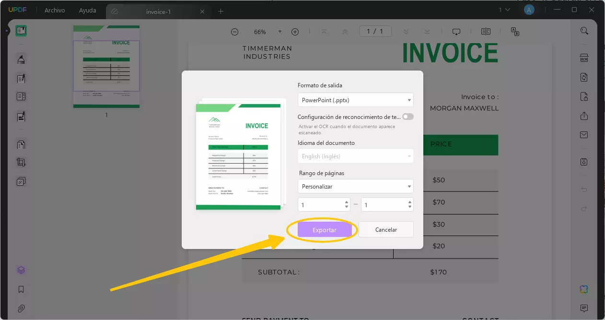Open page display layout icon
Screen dimensions: 605x320
pyautogui.click(x=486, y=32)
